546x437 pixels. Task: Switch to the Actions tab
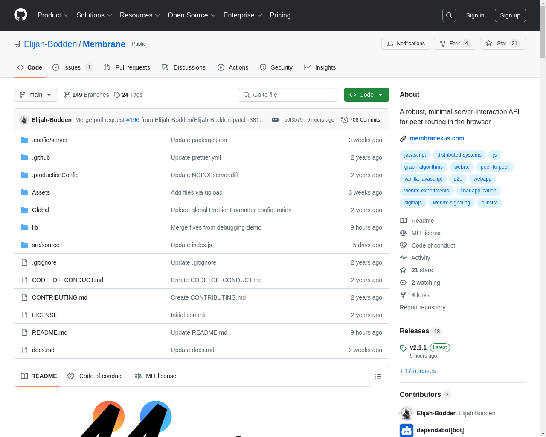[x=233, y=67]
